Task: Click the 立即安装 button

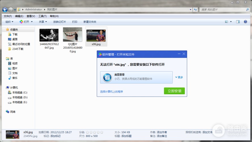Action: click(x=174, y=91)
